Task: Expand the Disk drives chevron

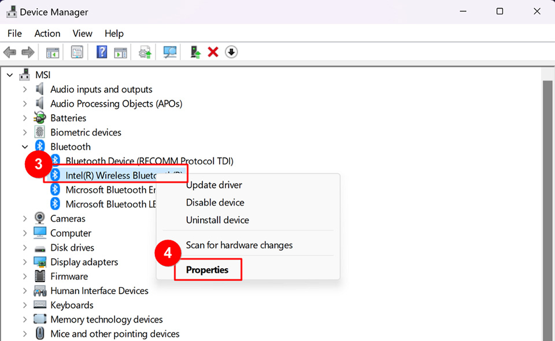Action: coord(25,247)
